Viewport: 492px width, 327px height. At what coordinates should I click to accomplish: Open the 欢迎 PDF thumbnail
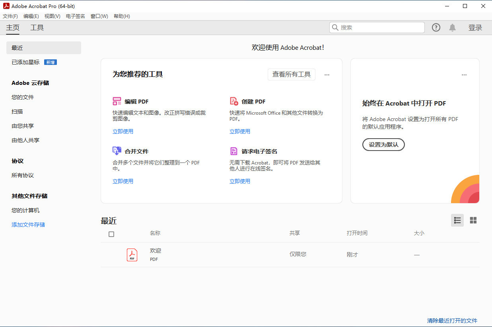click(132, 254)
